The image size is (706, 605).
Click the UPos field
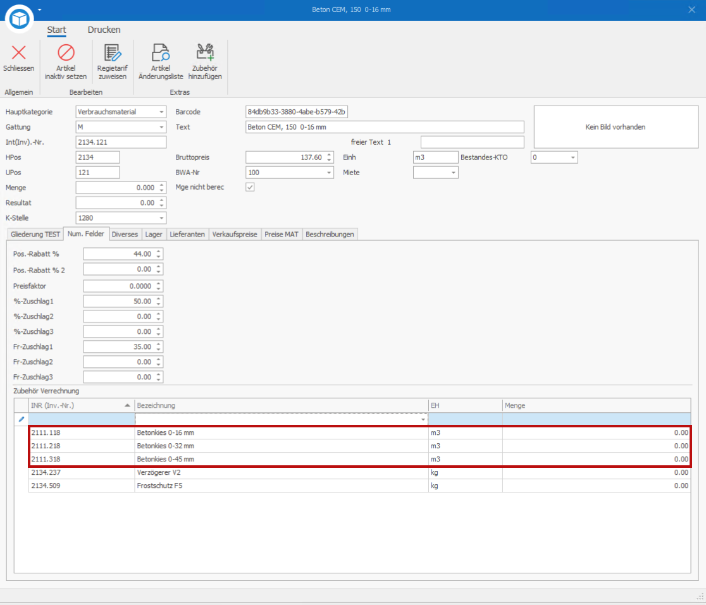click(x=97, y=173)
